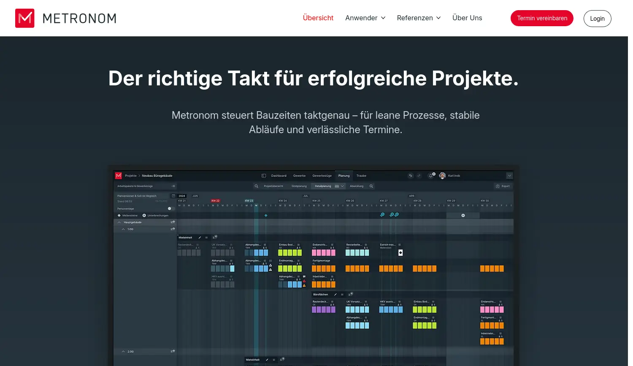
Task: Select the Projektübersicht view
Action: 273,186
